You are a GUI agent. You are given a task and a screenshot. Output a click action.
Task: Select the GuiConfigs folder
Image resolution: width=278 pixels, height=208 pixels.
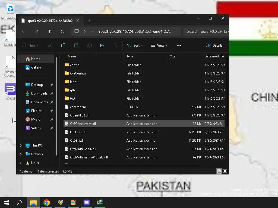pyautogui.click(x=144, y=73)
